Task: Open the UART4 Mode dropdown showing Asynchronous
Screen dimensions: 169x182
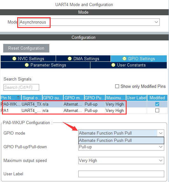Action: [89, 22]
